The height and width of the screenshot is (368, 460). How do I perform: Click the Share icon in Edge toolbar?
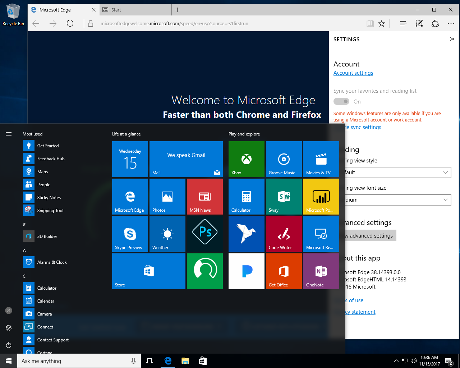click(435, 23)
